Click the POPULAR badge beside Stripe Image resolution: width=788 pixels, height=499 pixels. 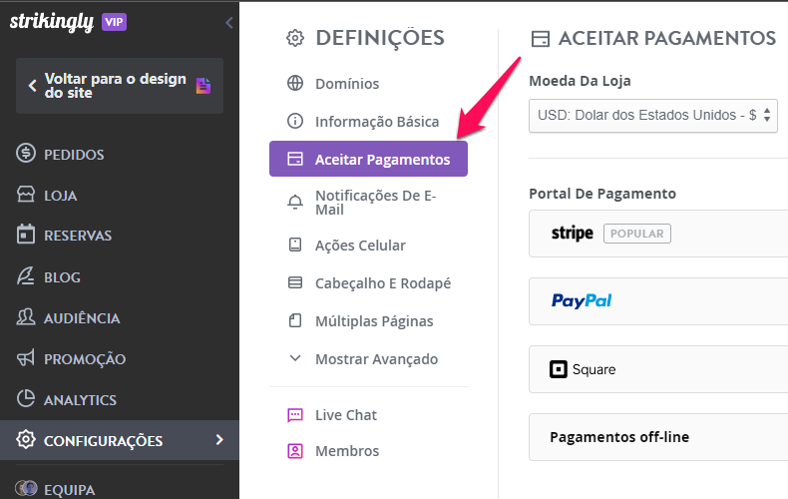tap(636, 234)
